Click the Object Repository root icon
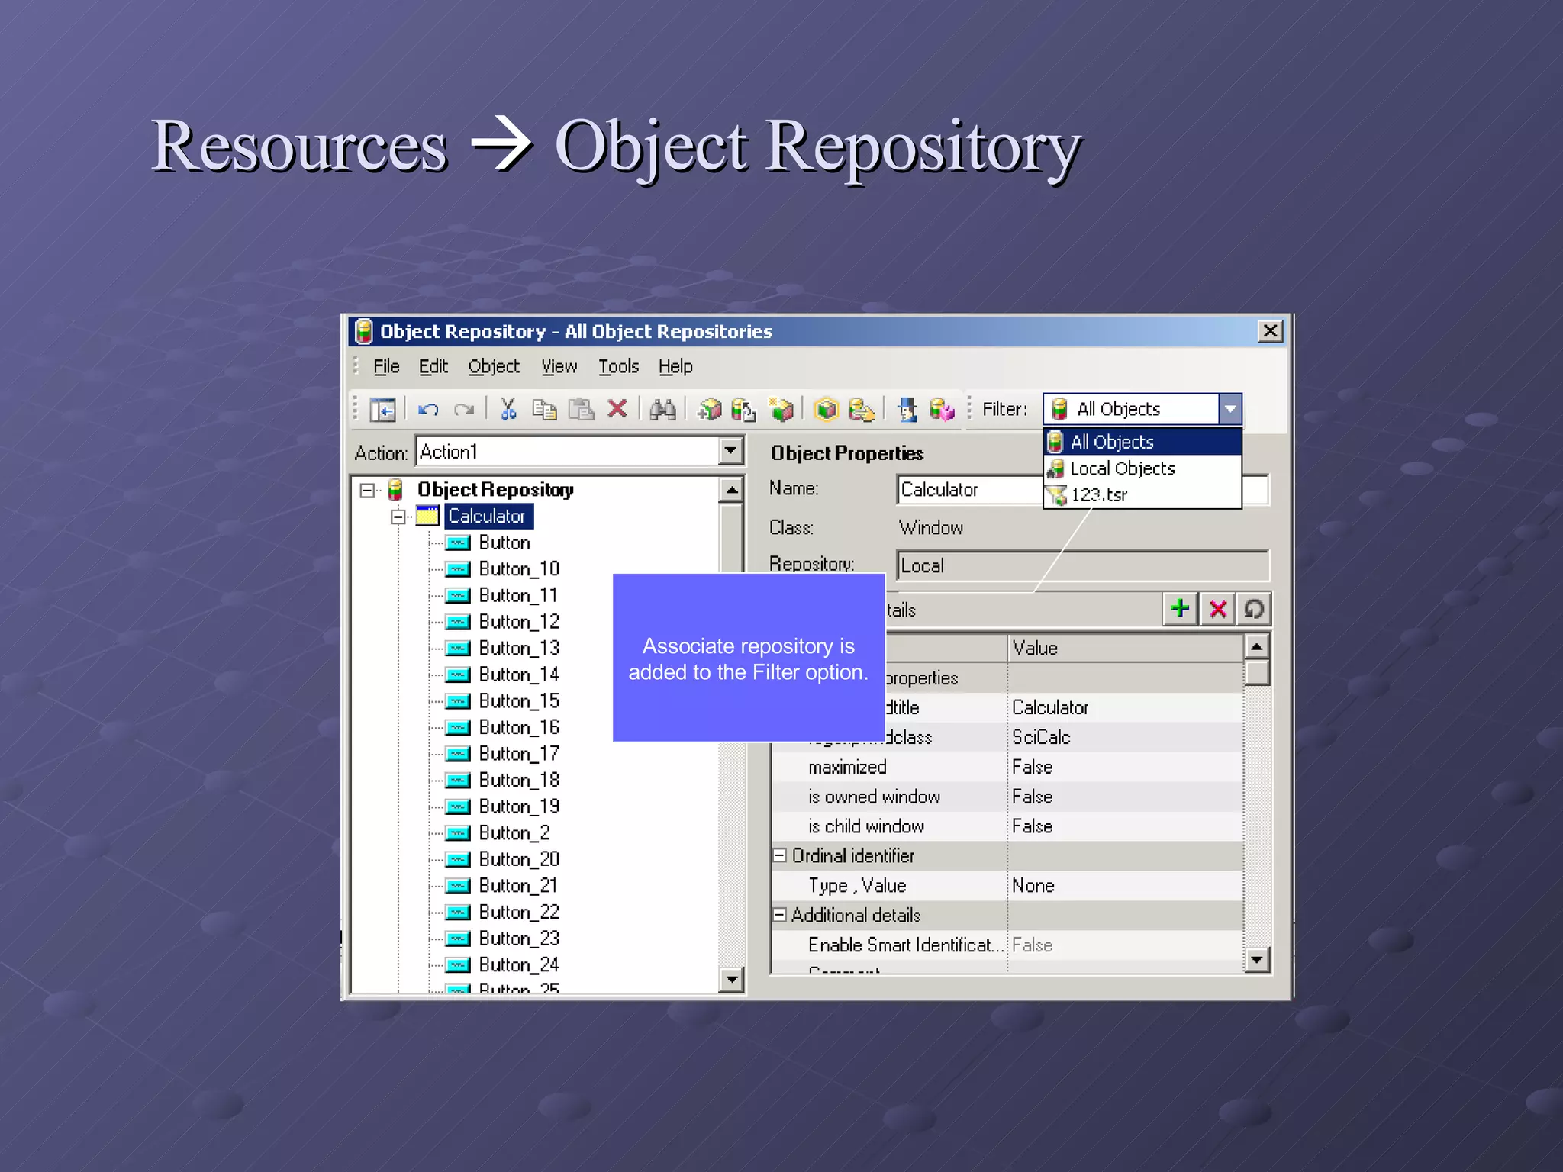Viewport: 1563px width, 1172px height. [395, 489]
